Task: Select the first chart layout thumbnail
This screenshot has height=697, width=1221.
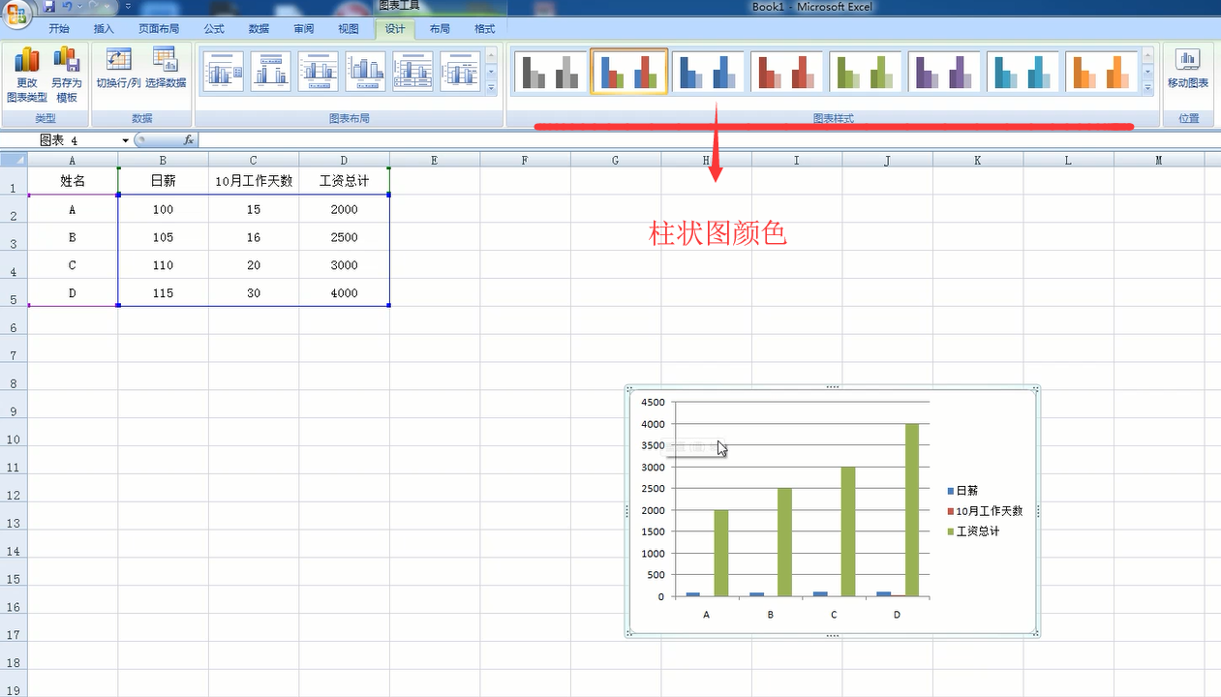Action: click(x=223, y=72)
